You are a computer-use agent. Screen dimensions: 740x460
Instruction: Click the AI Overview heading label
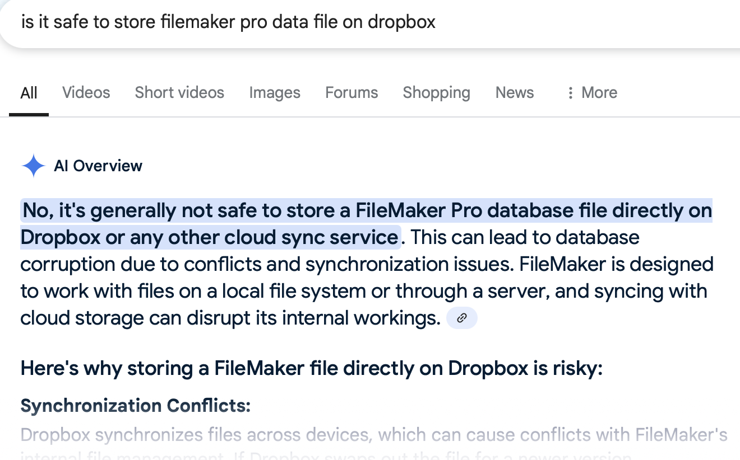coord(98,166)
